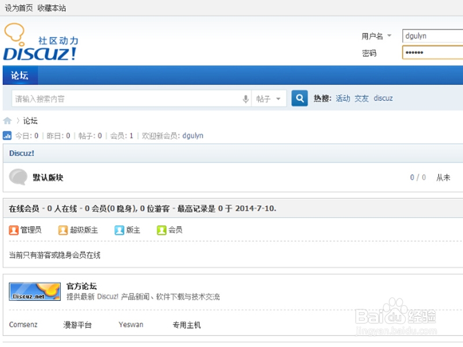This screenshot has height=347, width=463.
Task: Click 论坛 in the breadcrumb
Action: pos(31,121)
